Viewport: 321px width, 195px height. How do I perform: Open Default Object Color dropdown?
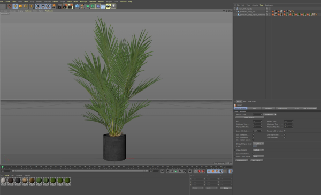(258, 144)
